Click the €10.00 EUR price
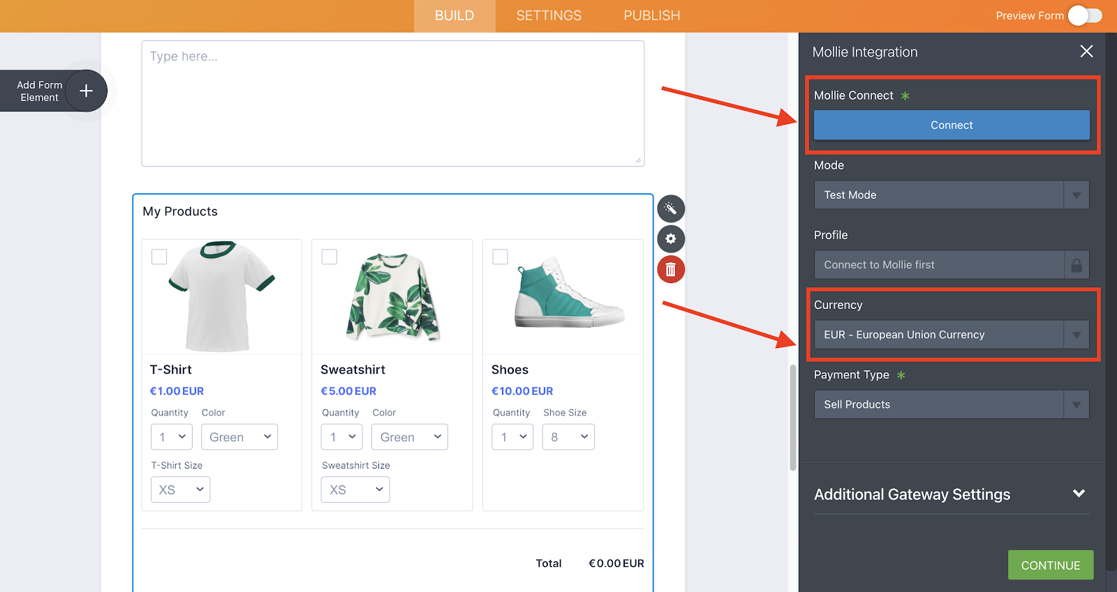This screenshot has width=1117, height=592. pos(522,391)
